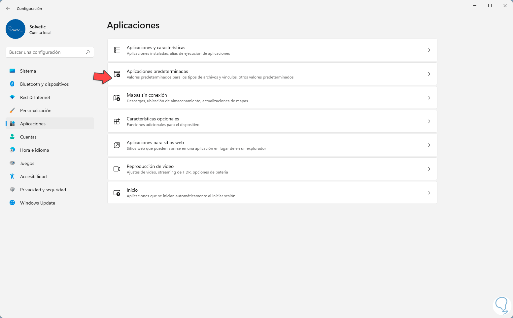Image resolution: width=513 pixels, height=318 pixels.
Task: Click the Aplicaciones predeterminadas icon
Action: pyautogui.click(x=117, y=74)
